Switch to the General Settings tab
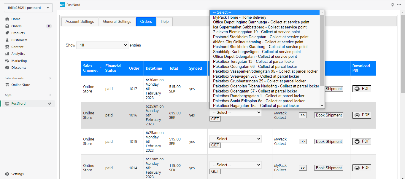Image resolution: width=405 pixels, height=179 pixels. (x=117, y=22)
